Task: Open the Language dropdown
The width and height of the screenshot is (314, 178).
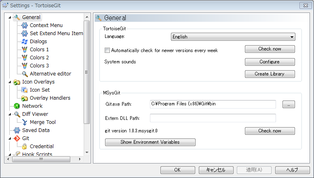Action: click(233, 37)
